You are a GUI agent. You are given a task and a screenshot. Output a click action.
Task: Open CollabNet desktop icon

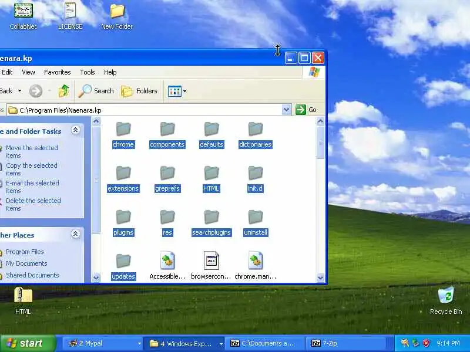click(x=23, y=16)
